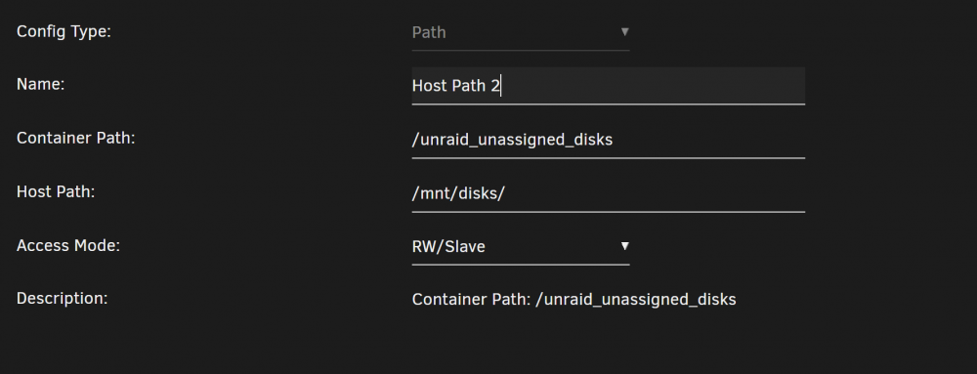Open the Config Type combo box showing Path
977x374 pixels.
pyautogui.click(x=521, y=32)
